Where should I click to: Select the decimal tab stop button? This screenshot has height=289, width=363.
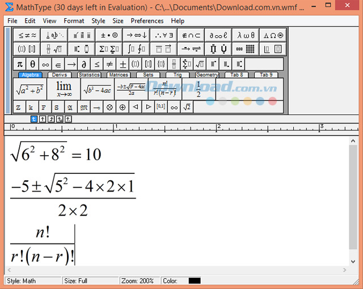[x=68, y=119]
